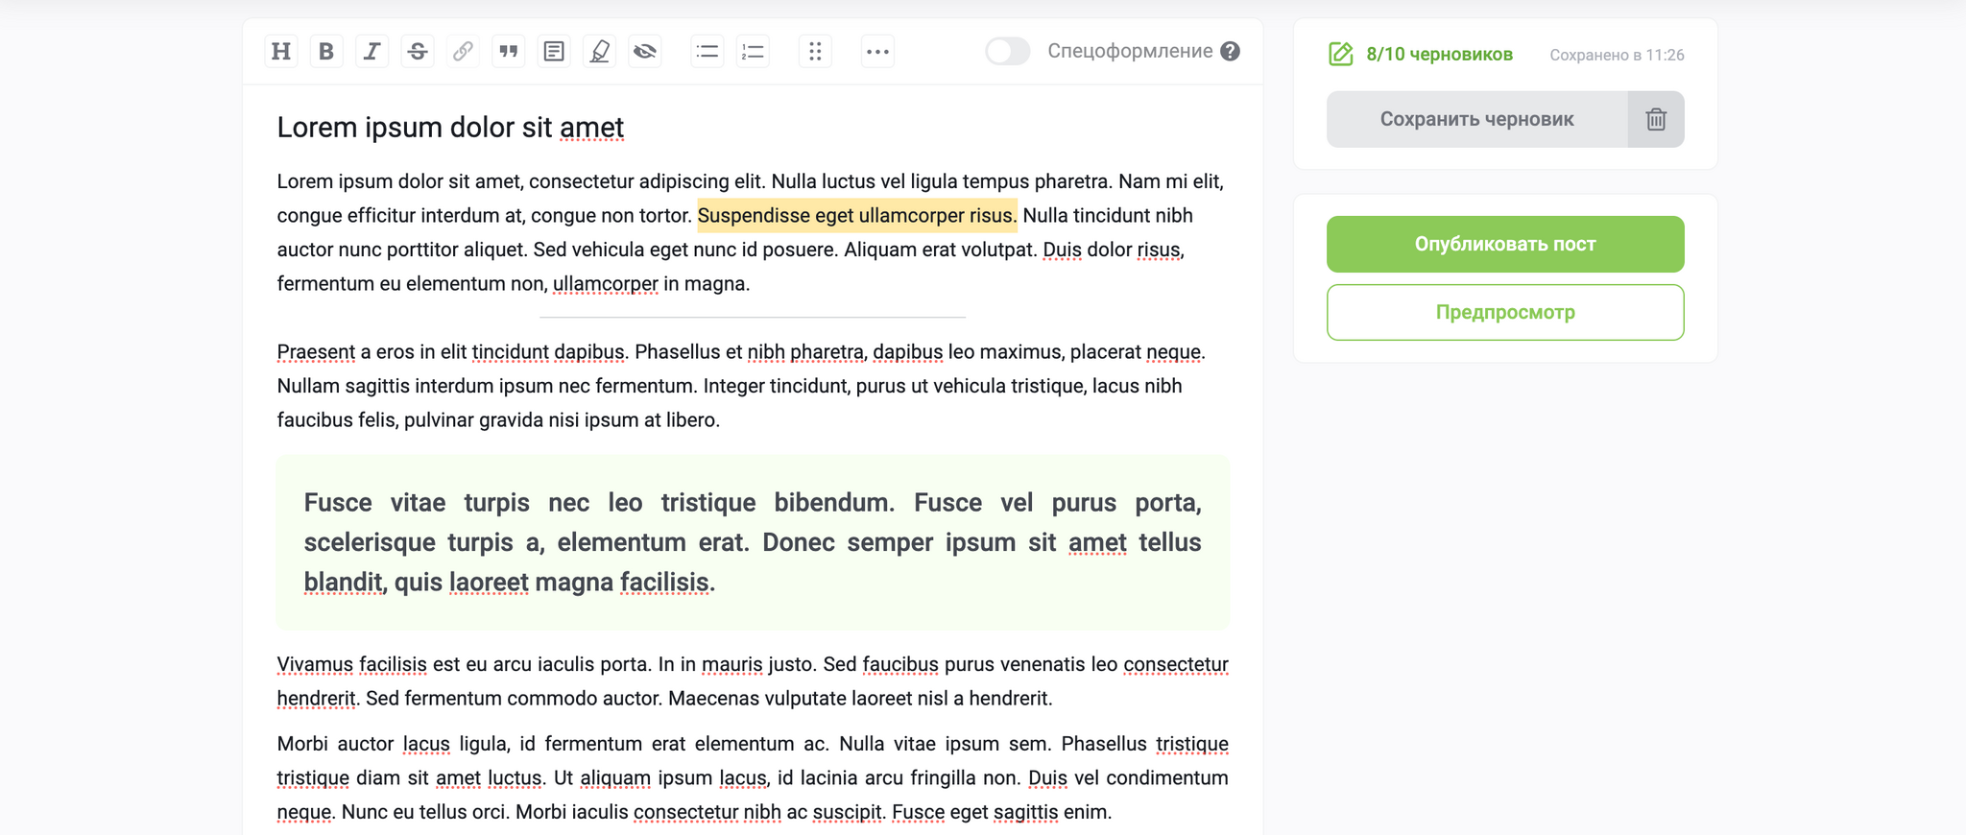The height and width of the screenshot is (835, 1966).
Task: Delete draft with trash icon
Action: click(1656, 119)
